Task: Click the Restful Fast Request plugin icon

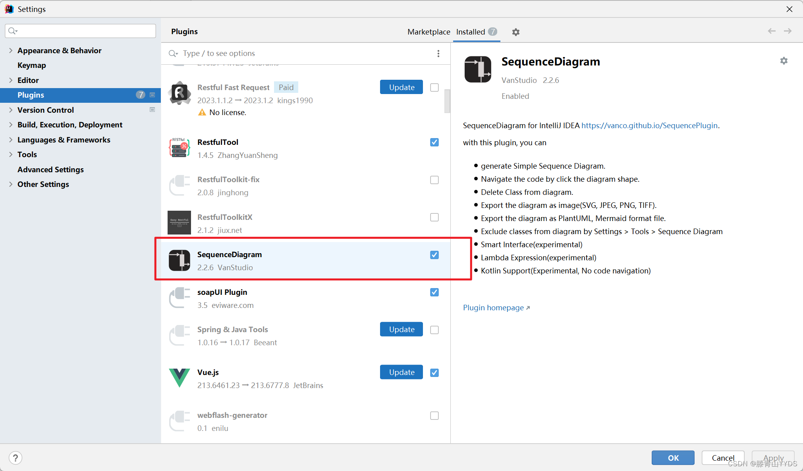Action: (x=180, y=93)
